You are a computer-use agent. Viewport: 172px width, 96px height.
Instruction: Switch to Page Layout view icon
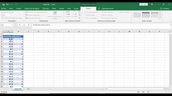point(143,92)
